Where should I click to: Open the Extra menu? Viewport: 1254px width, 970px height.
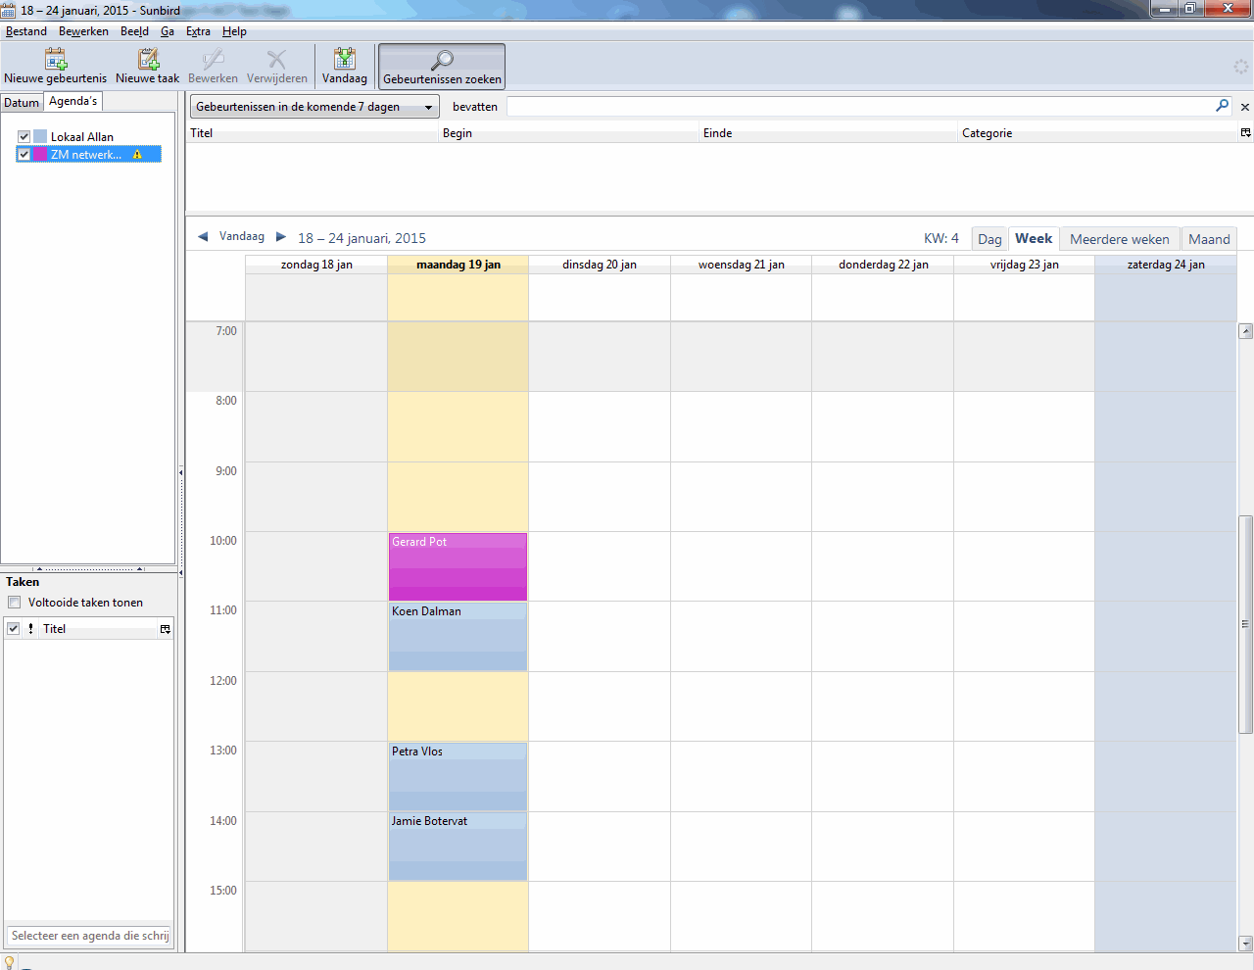click(198, 31)
